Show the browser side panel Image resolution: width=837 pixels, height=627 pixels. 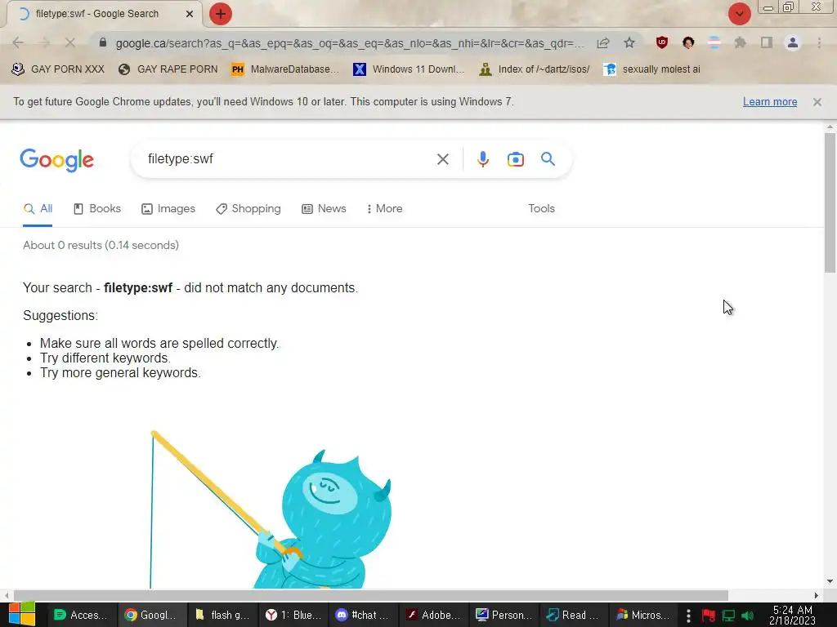pos(767,42)
